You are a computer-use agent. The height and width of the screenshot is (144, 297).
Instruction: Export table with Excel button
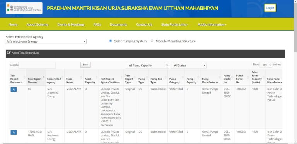pyautogui.click(x=85, y=65)
